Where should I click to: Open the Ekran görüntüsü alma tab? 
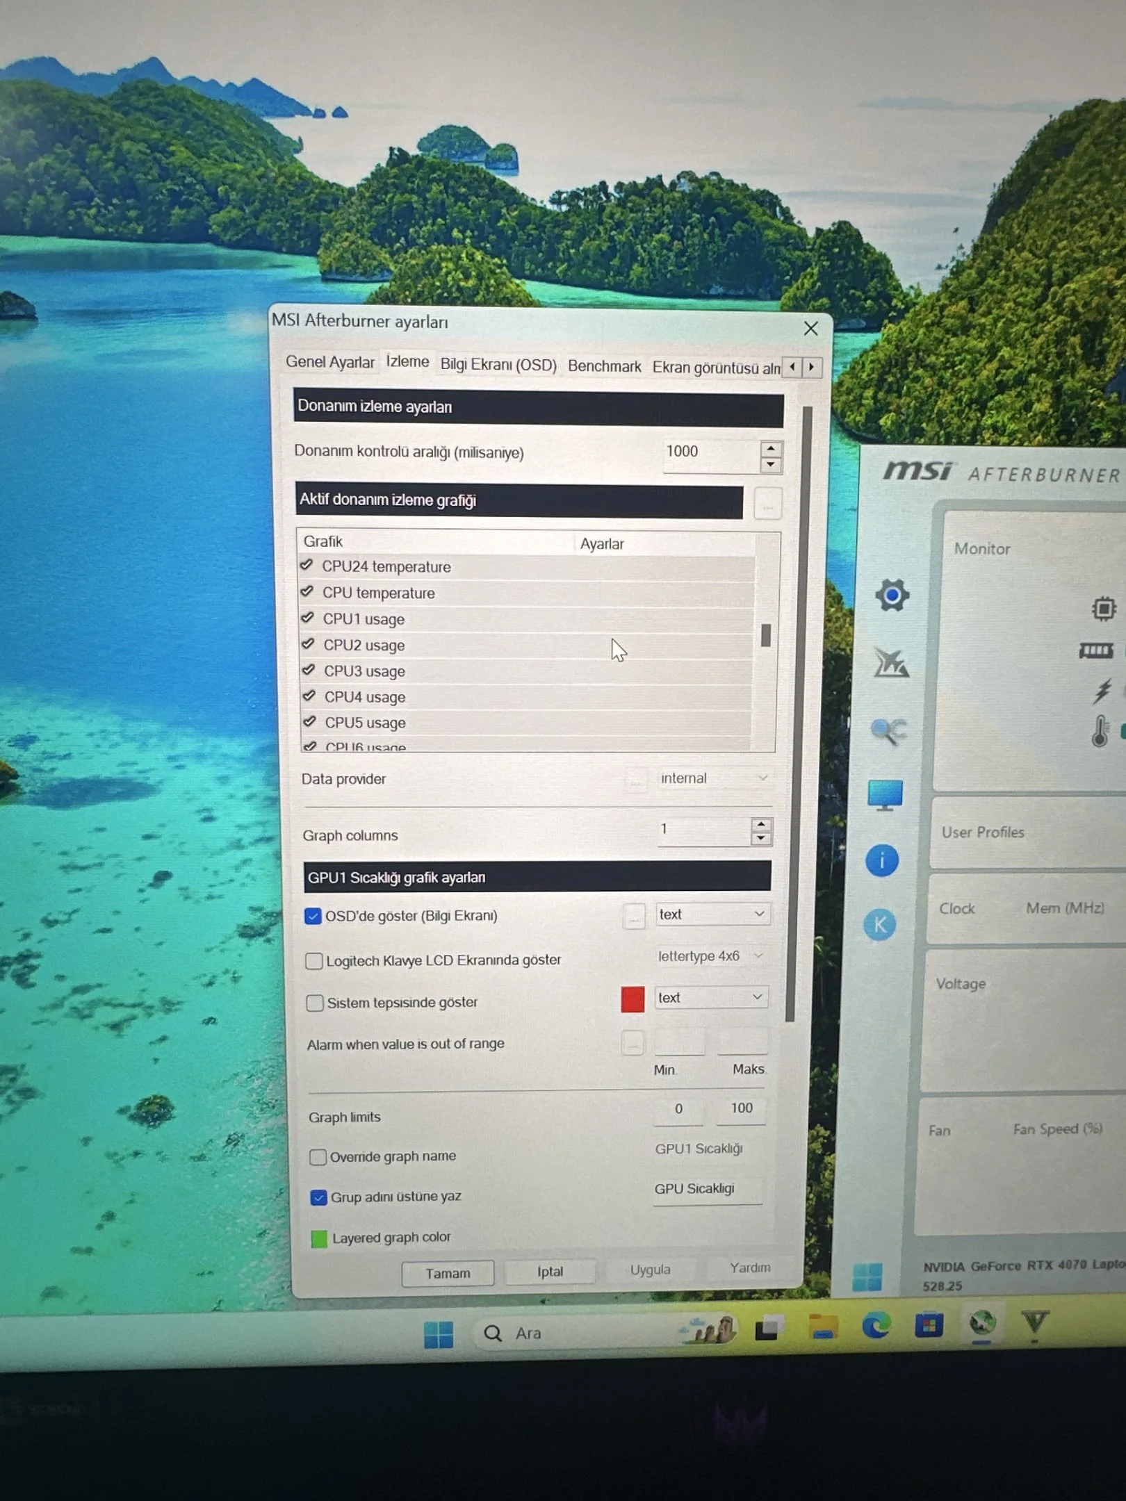pos(716,368)
